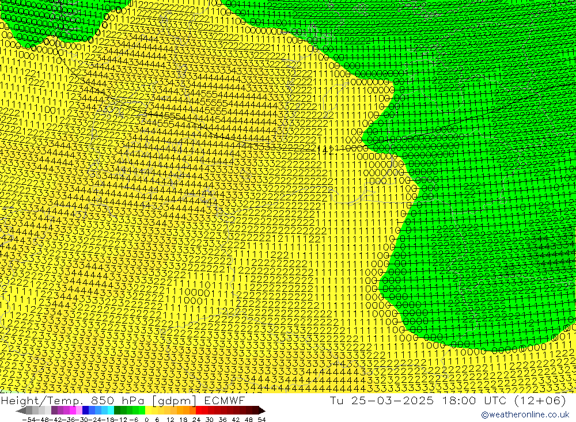This screenshot has width=576, height=422.
Task: Pick the cyan legend swatch left of dark green
Action: pos(111,410)
